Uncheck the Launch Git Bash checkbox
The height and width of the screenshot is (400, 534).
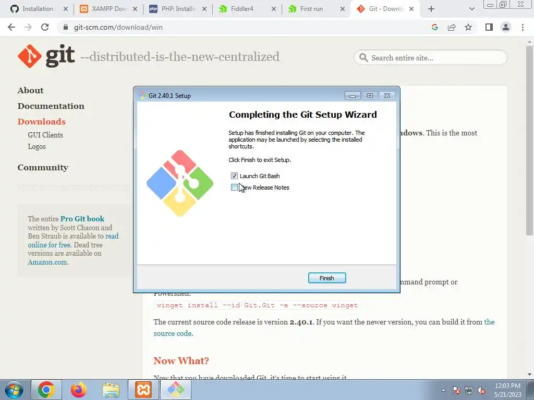coord(234,176)
